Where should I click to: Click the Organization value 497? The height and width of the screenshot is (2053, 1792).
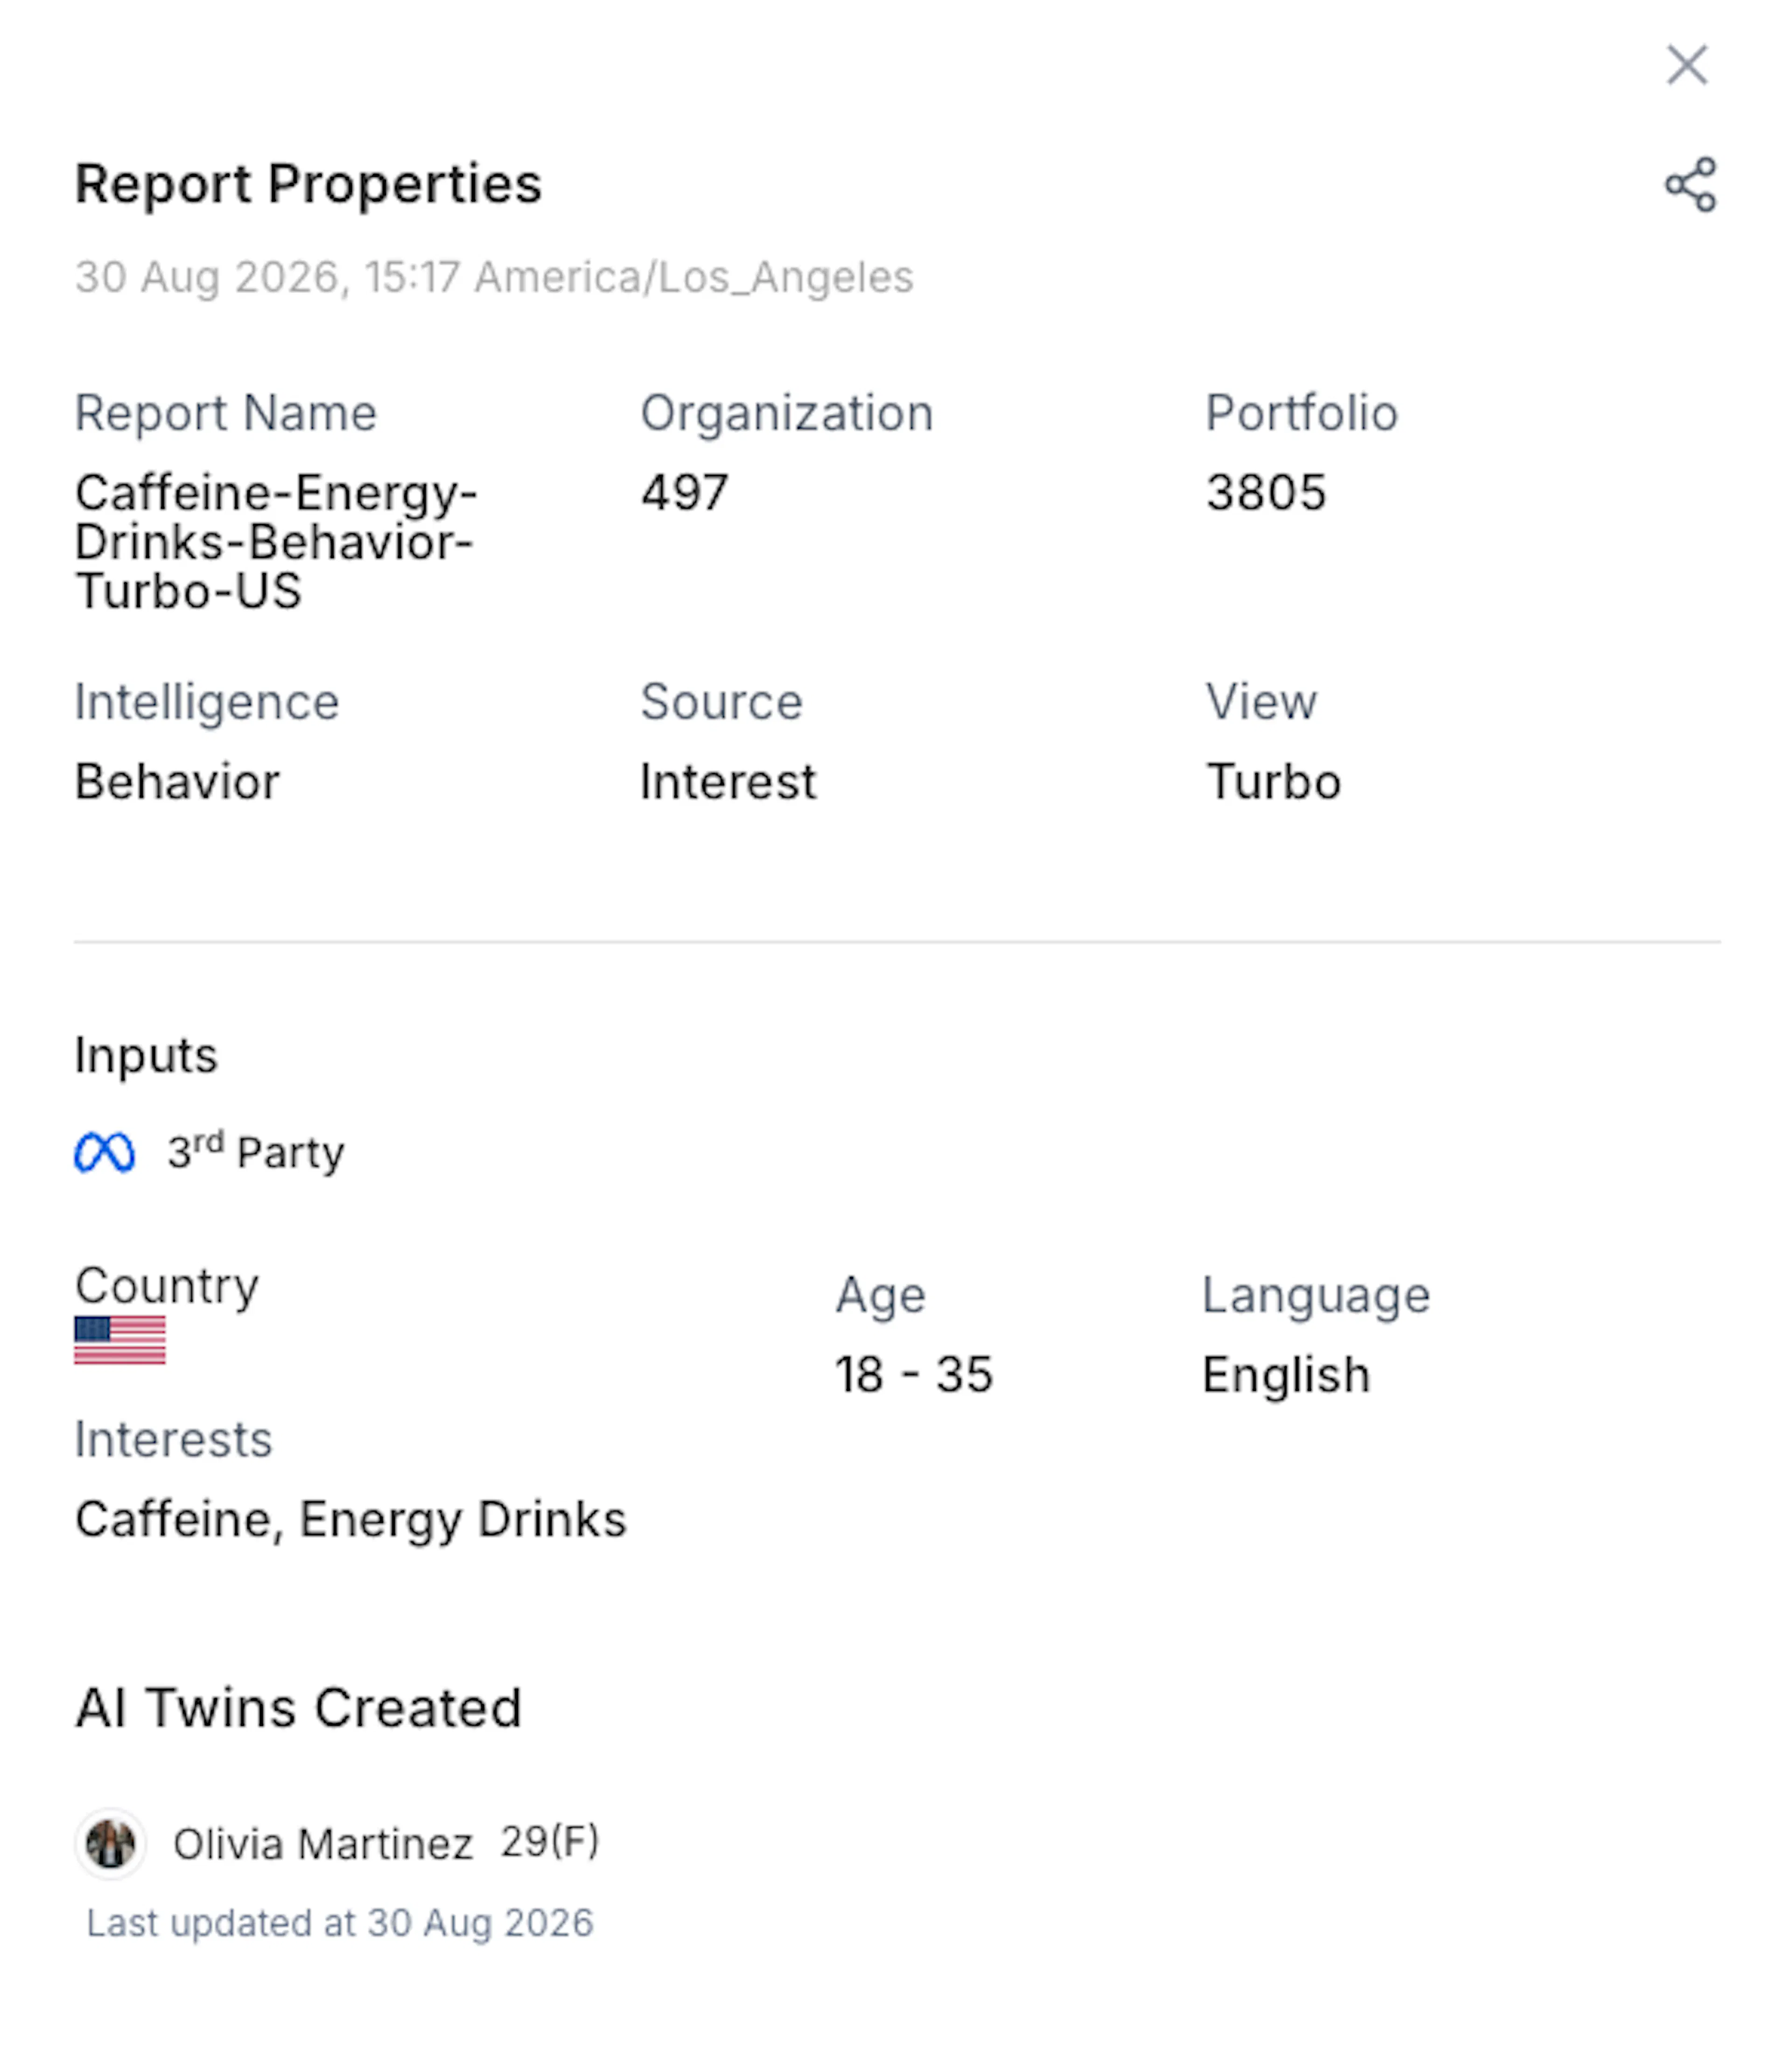point(685,492)
